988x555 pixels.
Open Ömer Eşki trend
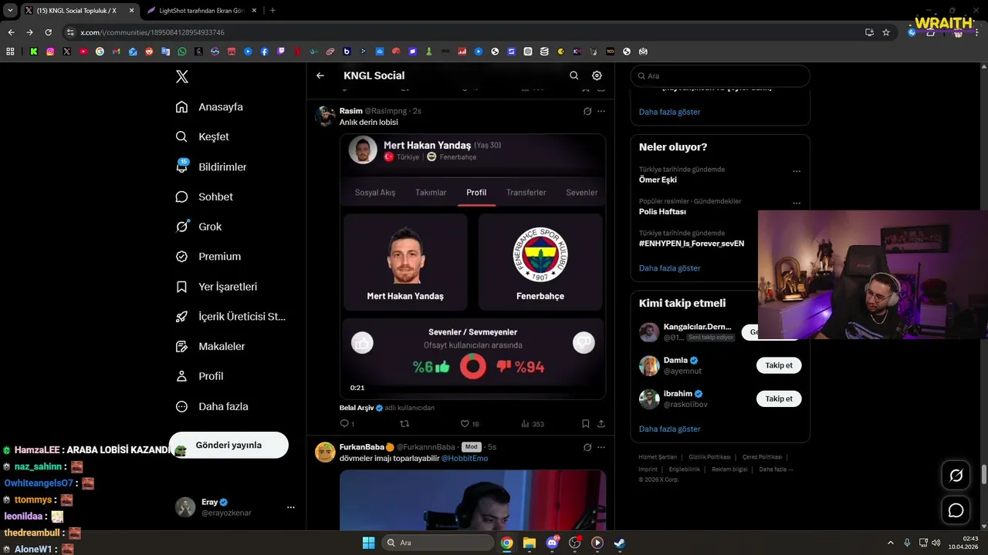tap(658, 180)
